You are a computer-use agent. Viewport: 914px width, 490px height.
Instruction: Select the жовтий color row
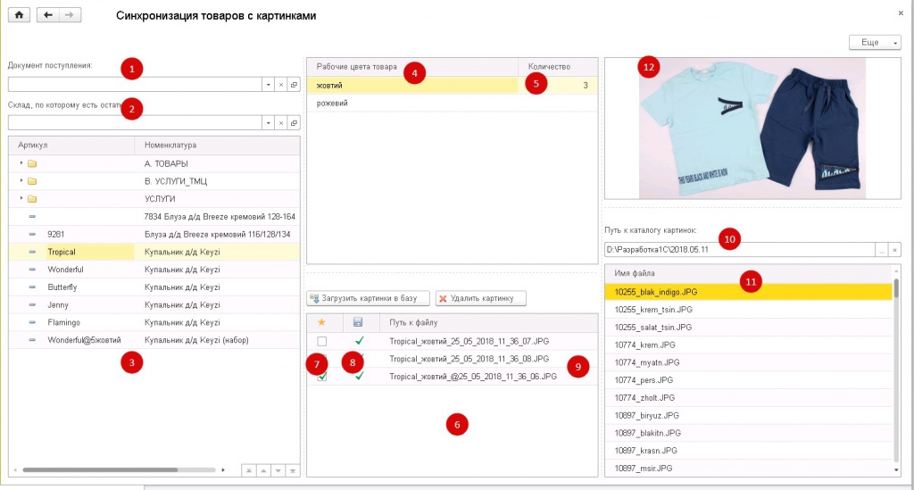(453, 85)
